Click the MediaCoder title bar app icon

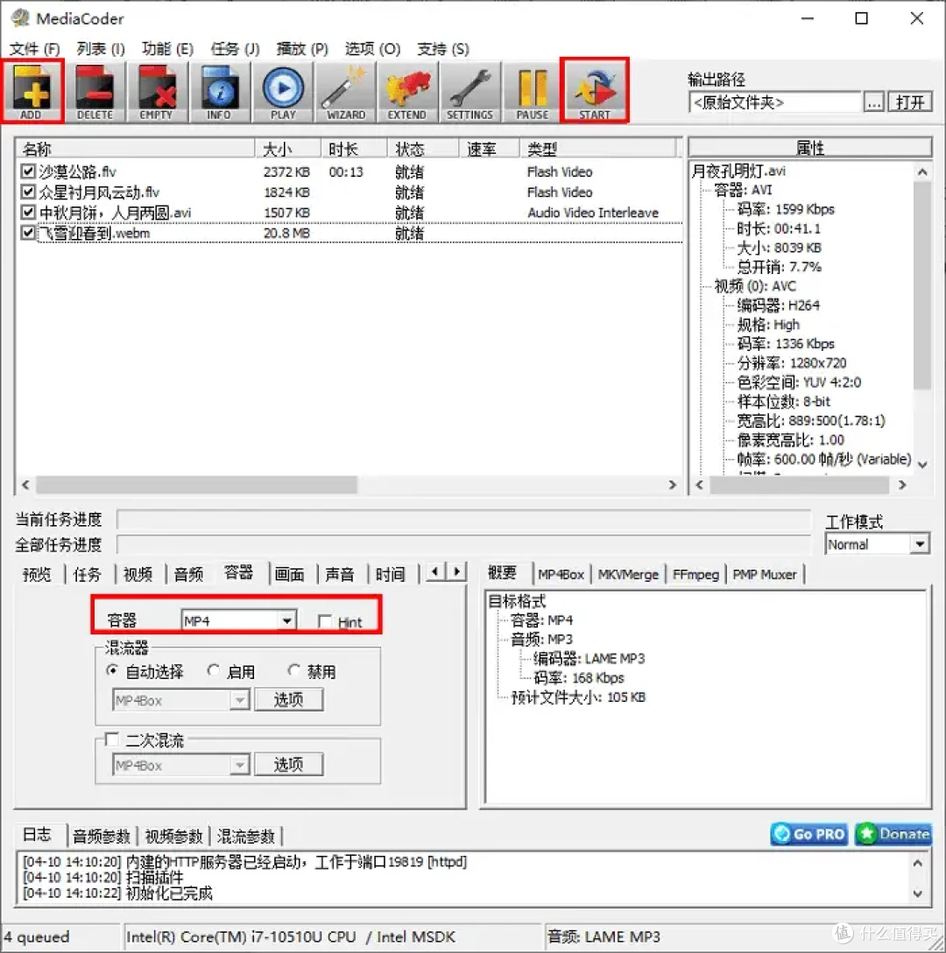tap(20, 18)
